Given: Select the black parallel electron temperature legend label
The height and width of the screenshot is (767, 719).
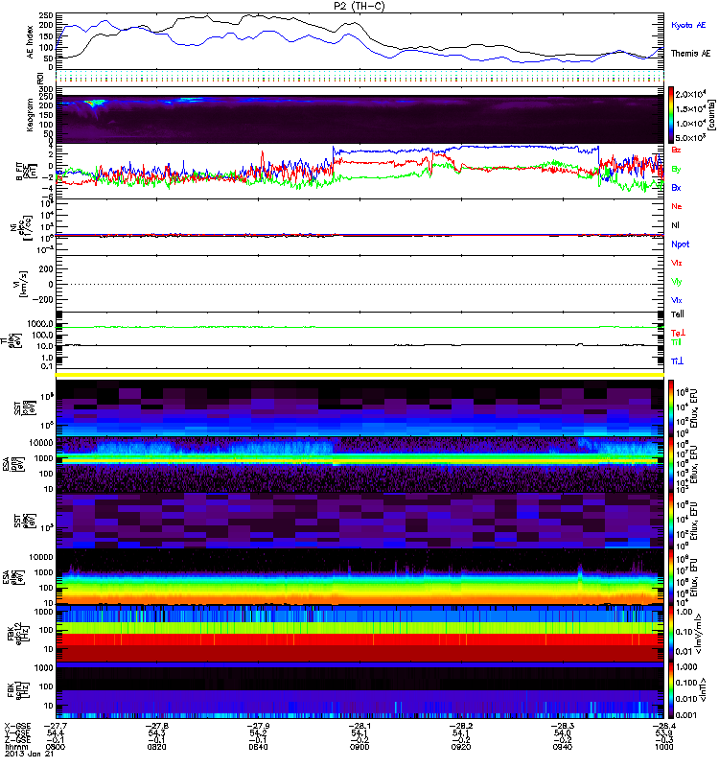Looking at the screenshot, I should coord(678,314).
